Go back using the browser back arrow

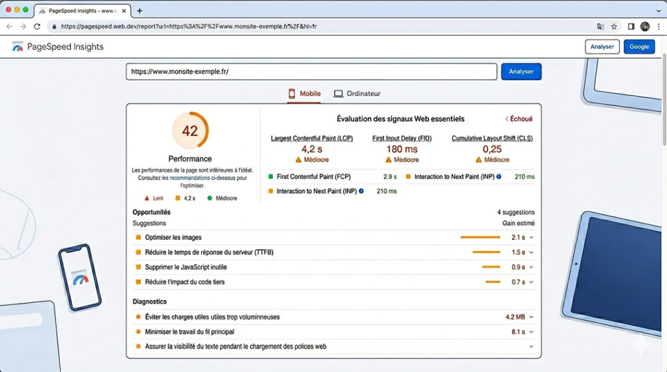click(9, 27)
